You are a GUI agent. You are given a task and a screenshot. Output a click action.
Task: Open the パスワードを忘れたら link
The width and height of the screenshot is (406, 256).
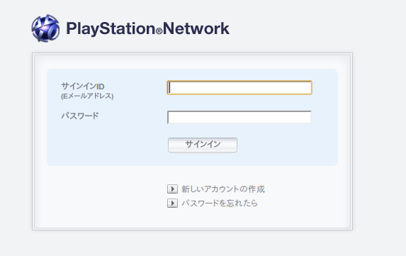[x=220, y=203]
